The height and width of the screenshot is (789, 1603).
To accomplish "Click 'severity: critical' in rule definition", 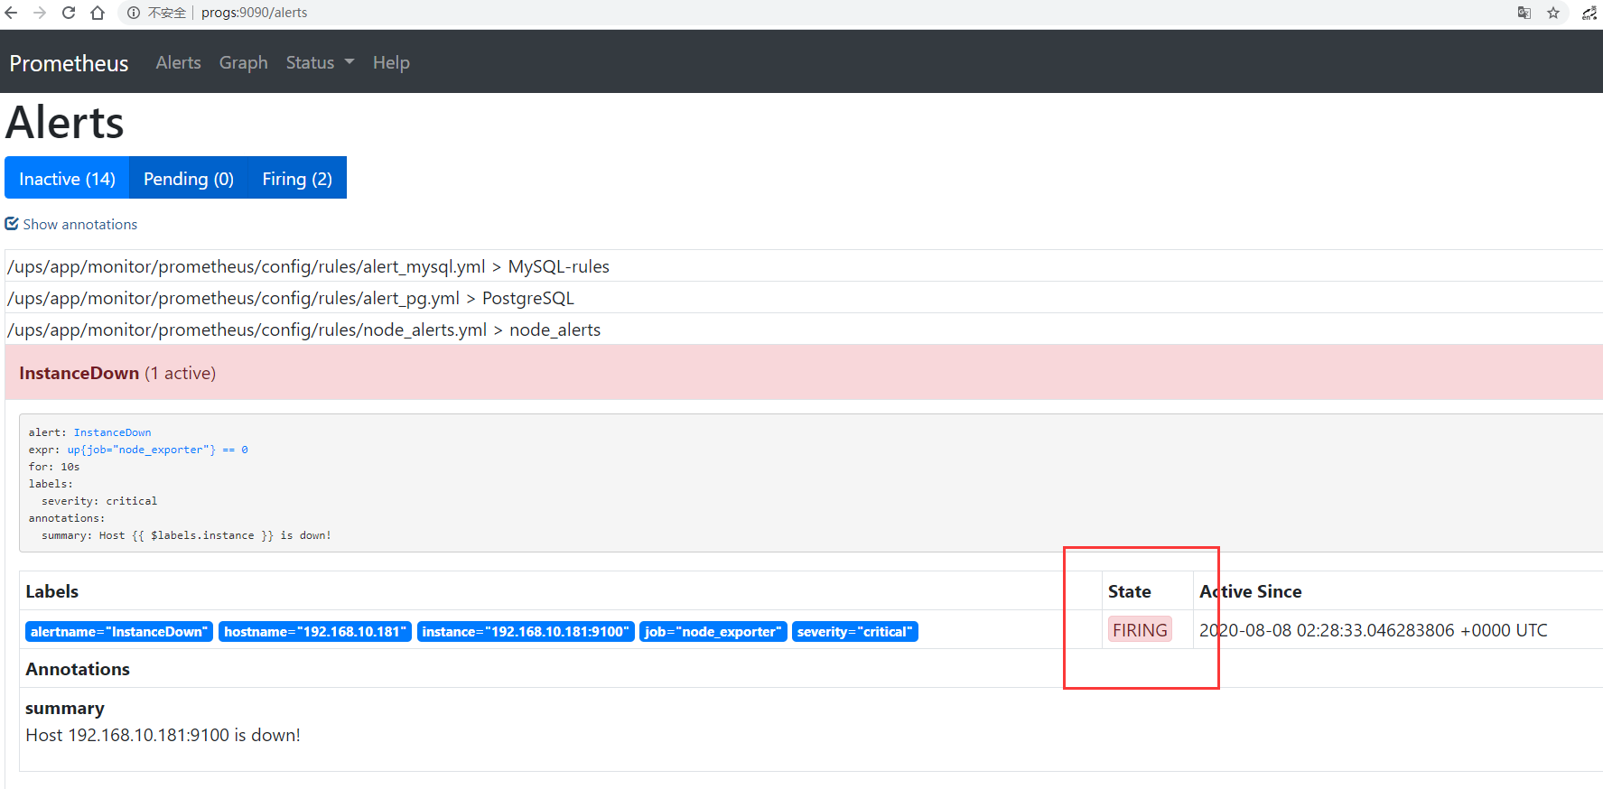I will (x=99, y=501).
